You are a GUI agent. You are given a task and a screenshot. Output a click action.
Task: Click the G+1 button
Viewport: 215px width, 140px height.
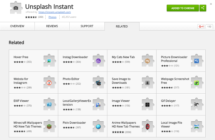pos(201,27)
